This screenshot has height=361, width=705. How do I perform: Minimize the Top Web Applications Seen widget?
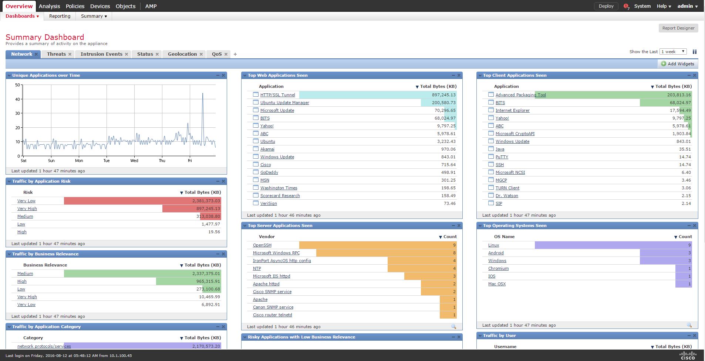tap(453, 75)
